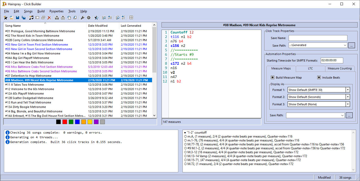Select the M.13-14 Vamp entry
The image size is (360, 181).
[x=245, y=156]
